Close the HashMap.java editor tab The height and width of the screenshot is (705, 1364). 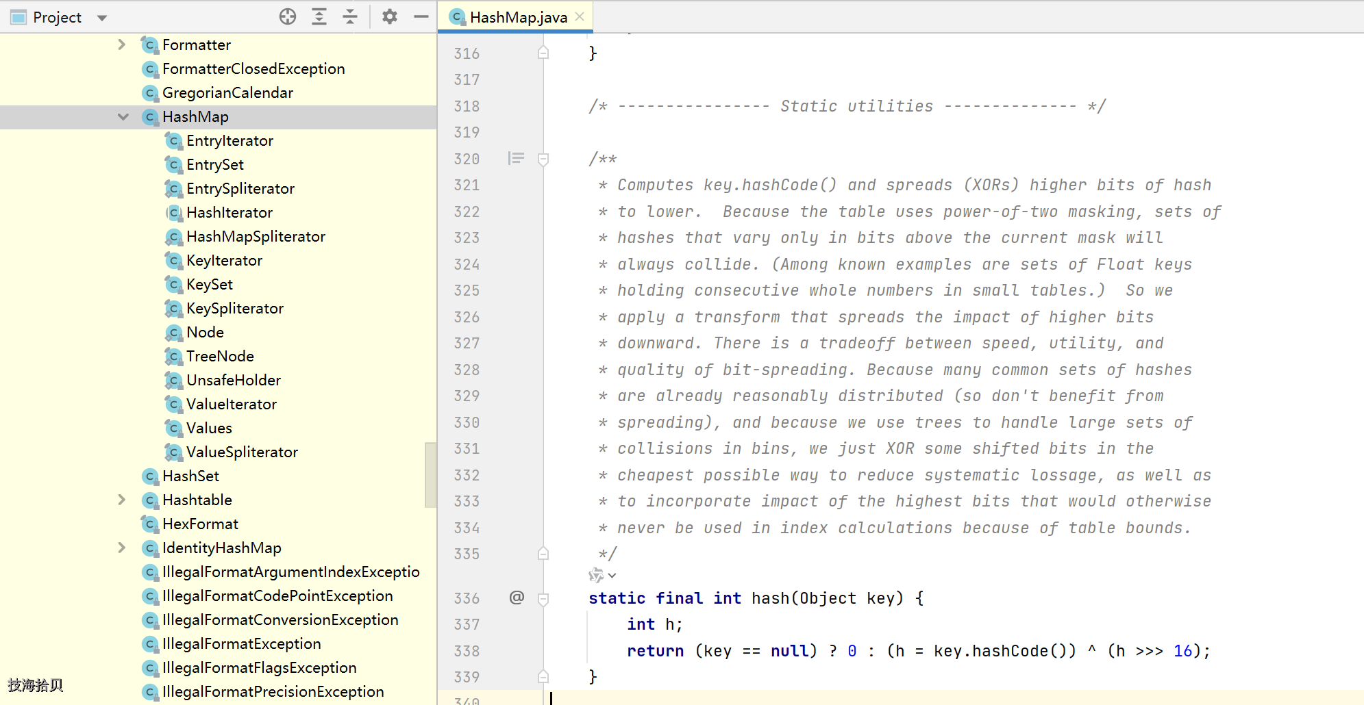[580, 16]
